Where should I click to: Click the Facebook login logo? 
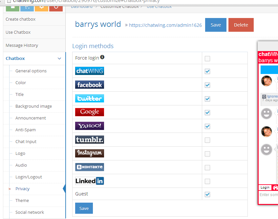point(89,85)
